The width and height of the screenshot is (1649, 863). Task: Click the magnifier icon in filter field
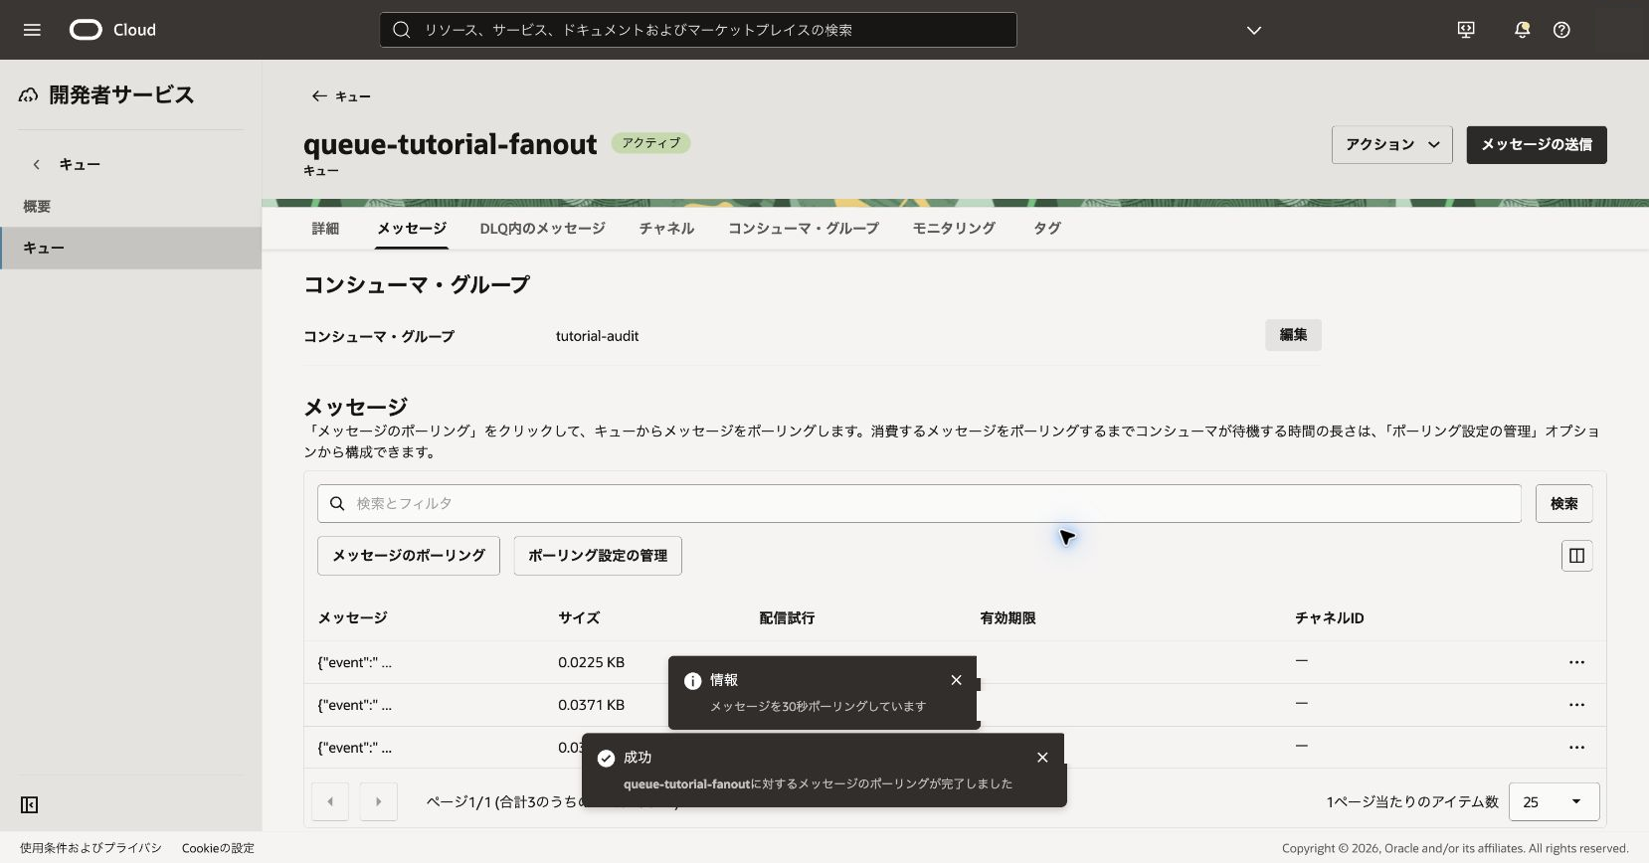point(337,503)
